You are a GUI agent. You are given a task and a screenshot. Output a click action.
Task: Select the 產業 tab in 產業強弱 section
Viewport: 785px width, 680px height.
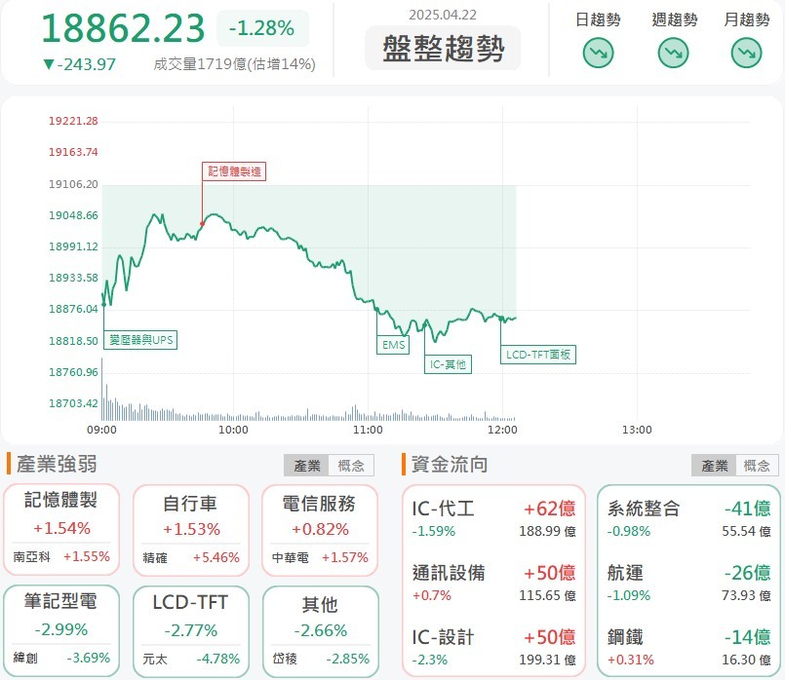(306, 466)
